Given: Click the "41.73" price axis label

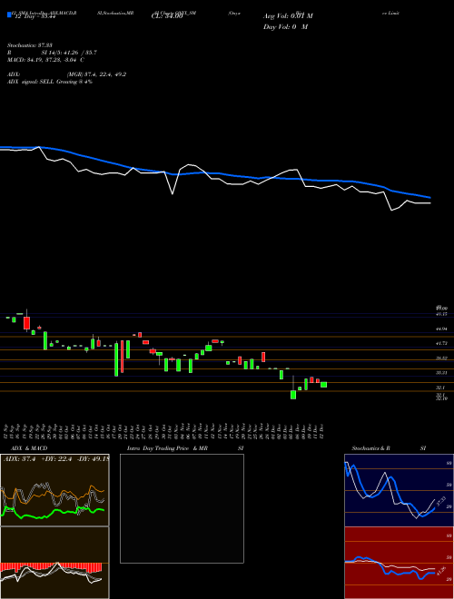Looking at the screenshot, I should 441,343.
